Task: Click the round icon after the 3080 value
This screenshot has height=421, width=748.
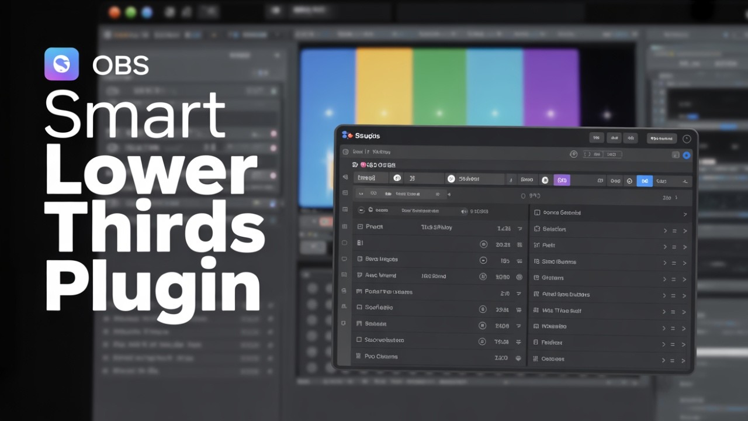Action: tap(520, 277)
